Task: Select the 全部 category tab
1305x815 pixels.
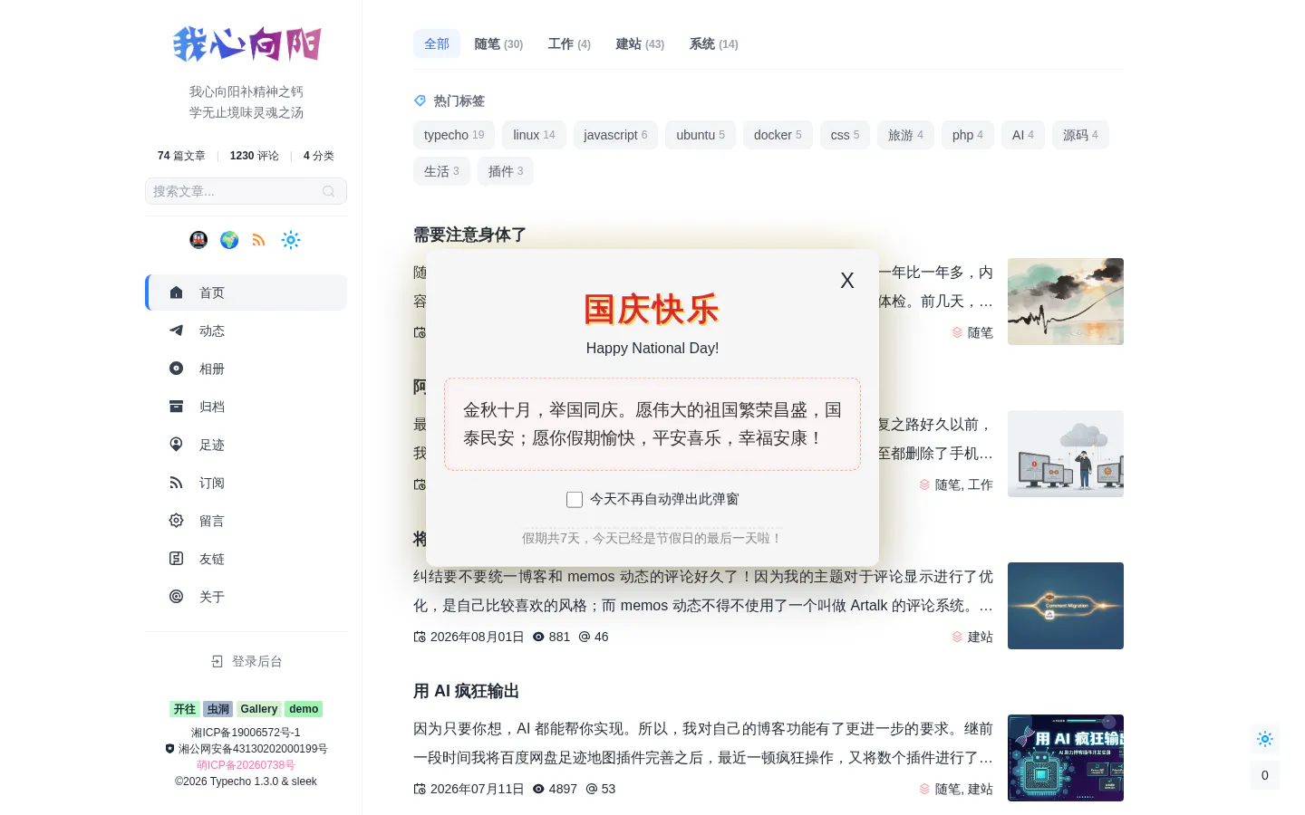Action: coord(437,43)
